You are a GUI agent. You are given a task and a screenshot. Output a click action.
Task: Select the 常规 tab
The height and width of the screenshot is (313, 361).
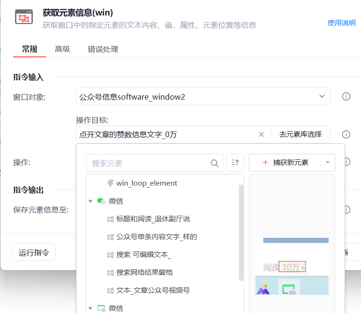[30, 49]
